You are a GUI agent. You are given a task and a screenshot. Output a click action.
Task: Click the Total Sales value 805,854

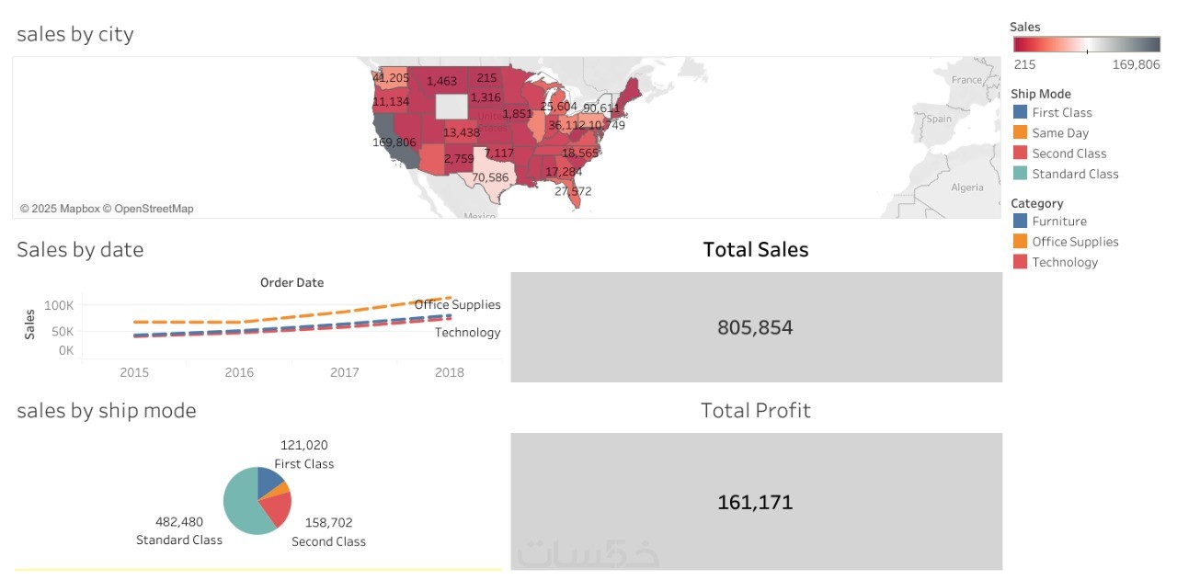tap(755, 327)
